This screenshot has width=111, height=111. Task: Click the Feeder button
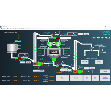click(76, 78)
